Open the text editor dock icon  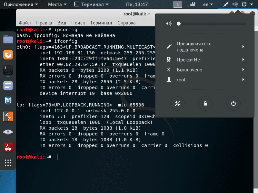tap(8, 86)
